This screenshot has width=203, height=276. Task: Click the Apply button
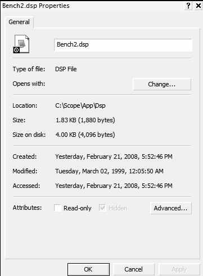pyautogui.click(x=179, y=269)
